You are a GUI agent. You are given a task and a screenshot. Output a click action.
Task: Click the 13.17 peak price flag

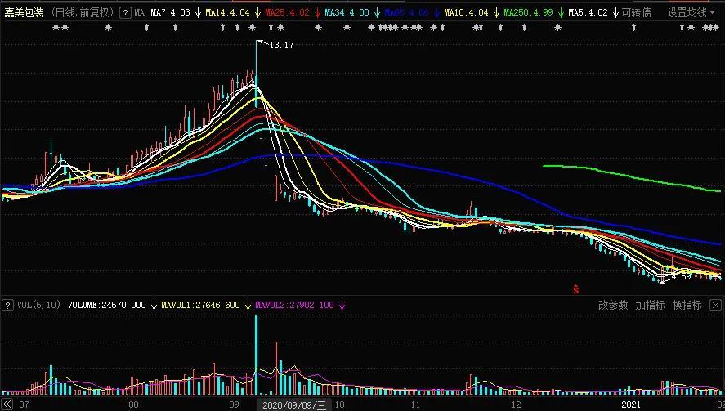click(280, 45)
